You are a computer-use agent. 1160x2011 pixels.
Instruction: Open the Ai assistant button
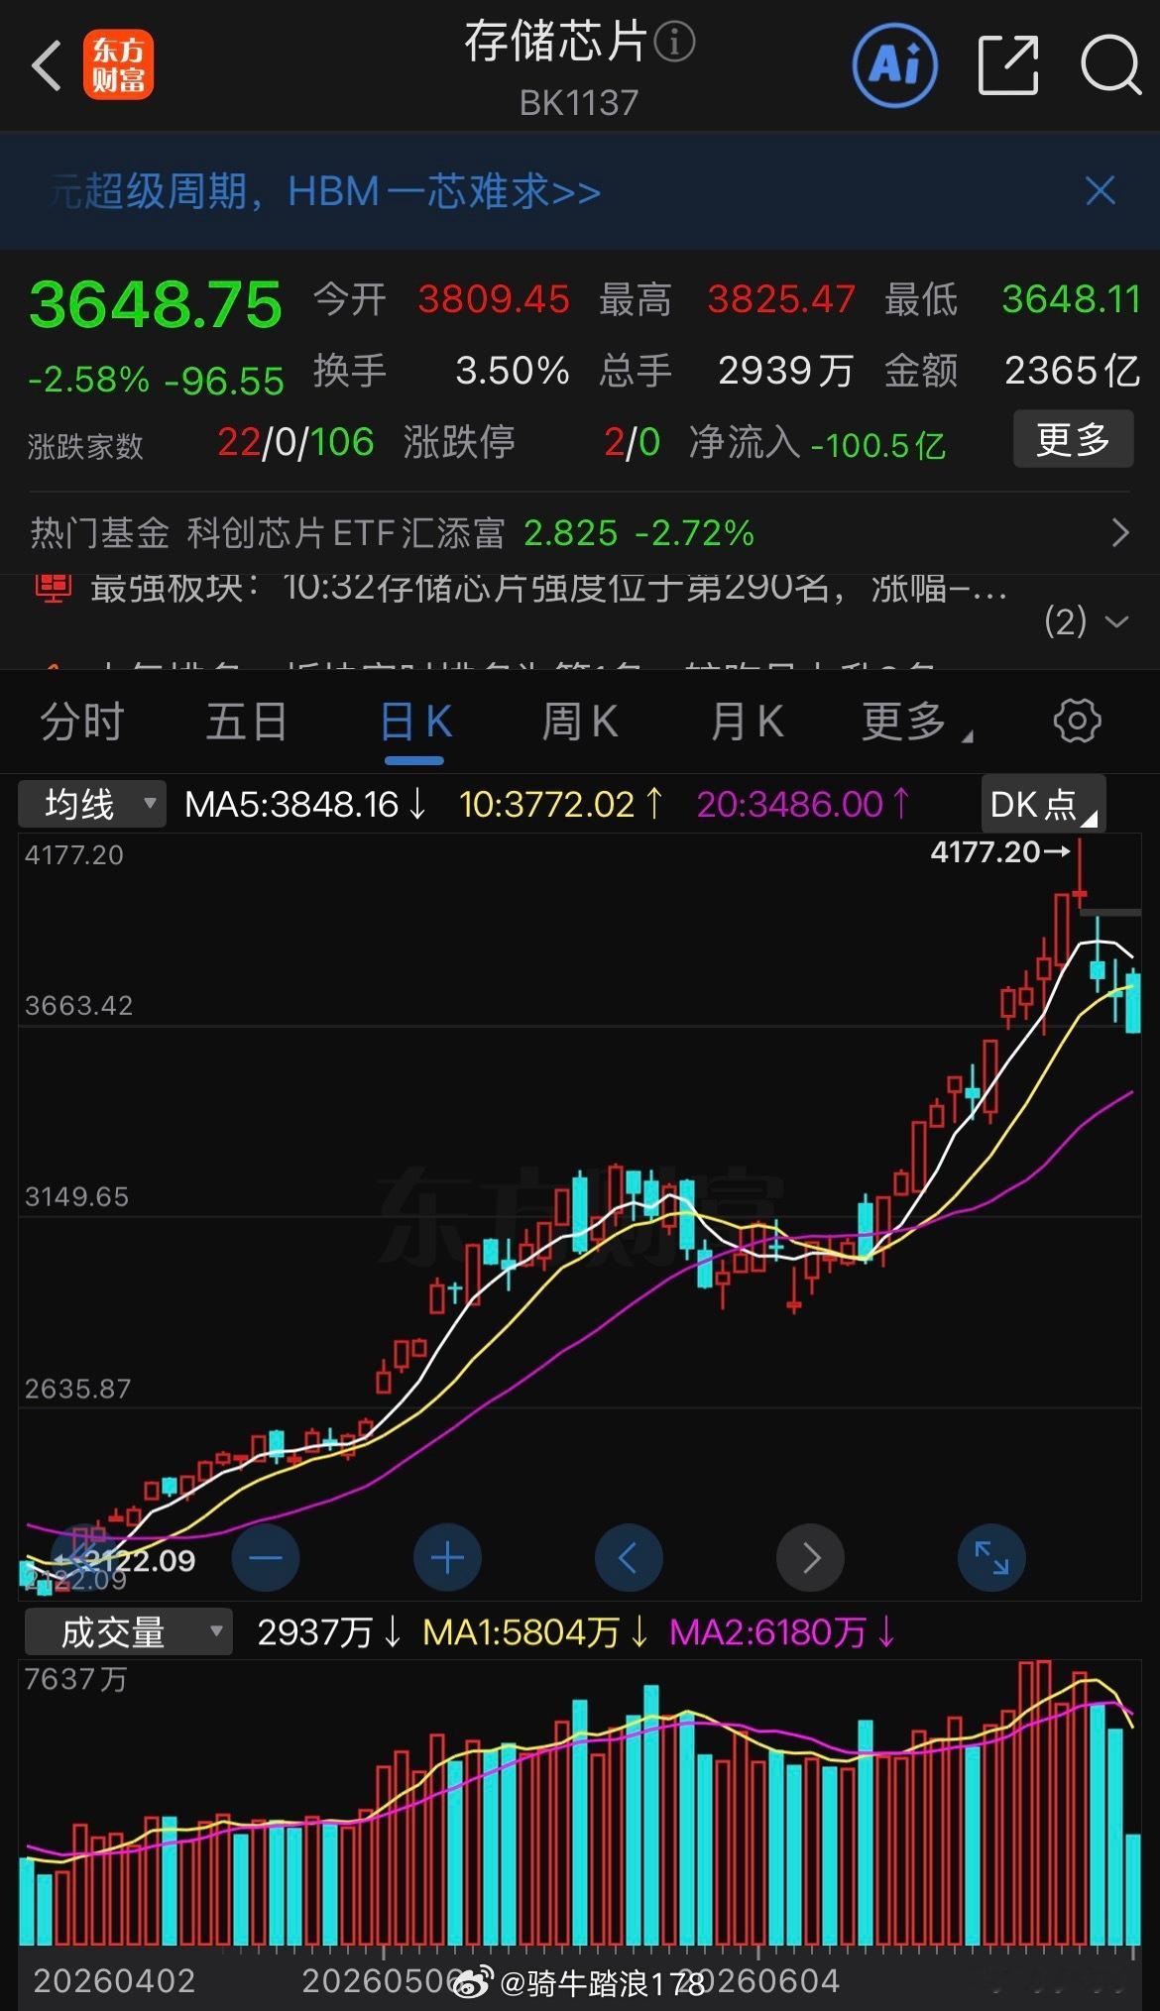[x=895, y=65]
